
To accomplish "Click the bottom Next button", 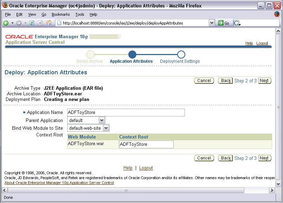I will [x=265, y=158].
